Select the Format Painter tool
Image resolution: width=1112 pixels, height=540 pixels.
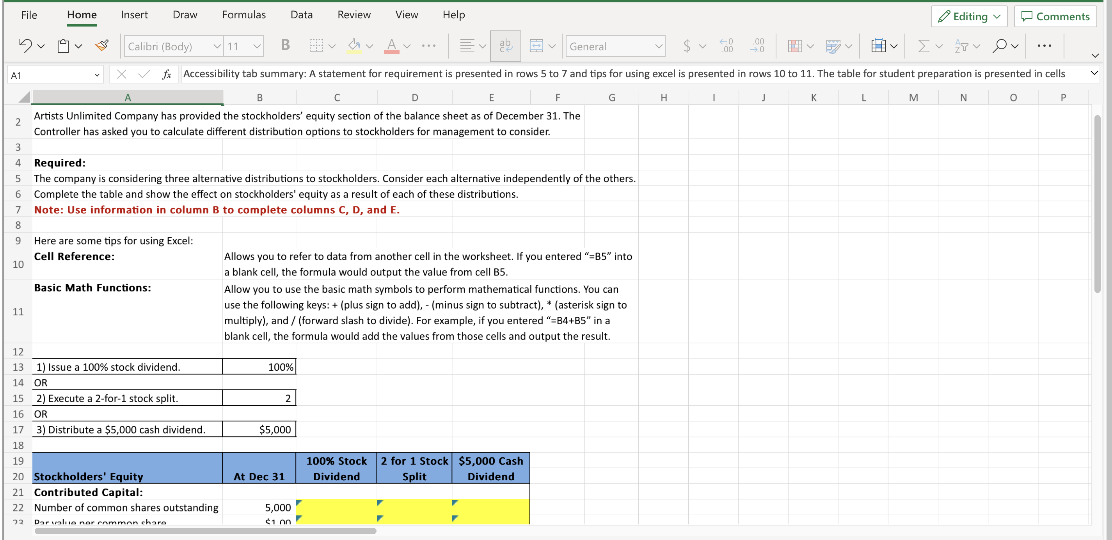(102, 45)
